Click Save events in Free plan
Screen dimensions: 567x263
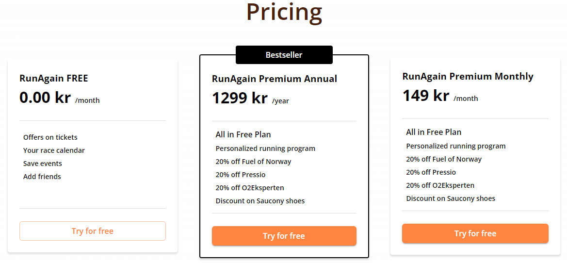[x=43, y=164]
